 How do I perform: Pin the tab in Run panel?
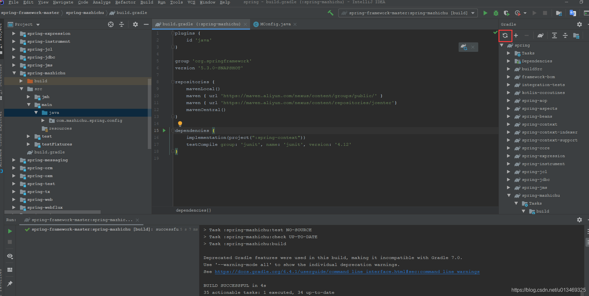point(10,283)
